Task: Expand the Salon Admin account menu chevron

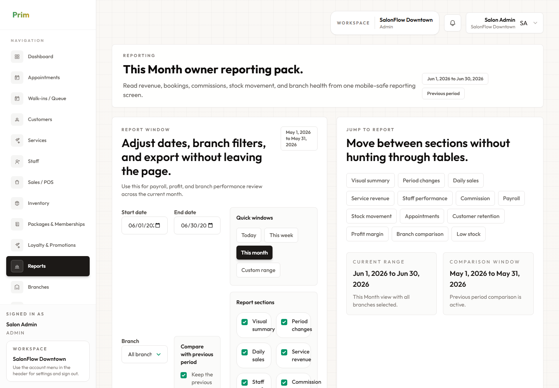Action: click(x=535, y=23)
